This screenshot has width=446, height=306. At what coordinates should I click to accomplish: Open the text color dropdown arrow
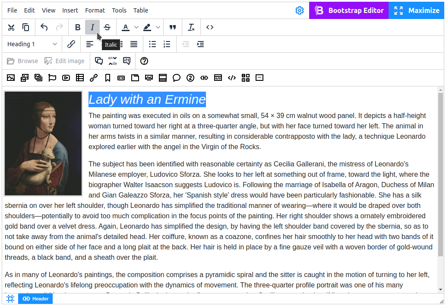136,27
